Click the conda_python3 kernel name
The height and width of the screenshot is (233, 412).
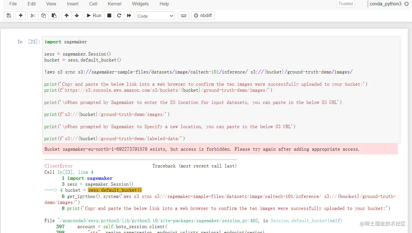[x=385, y=4]
